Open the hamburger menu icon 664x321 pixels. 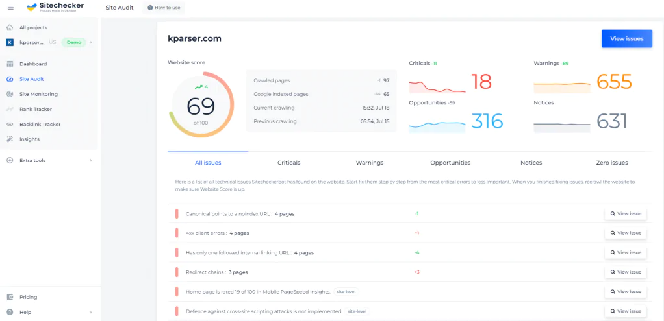[x=10, y=8]
